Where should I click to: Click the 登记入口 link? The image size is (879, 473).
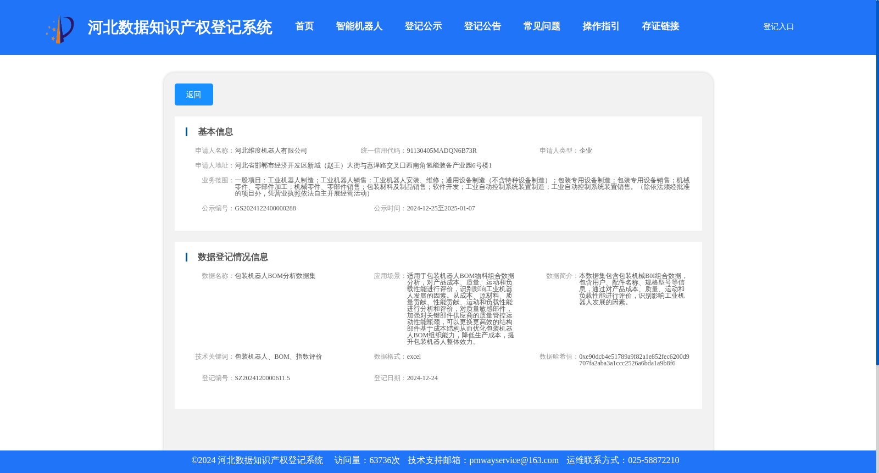(x=778, y=27)
